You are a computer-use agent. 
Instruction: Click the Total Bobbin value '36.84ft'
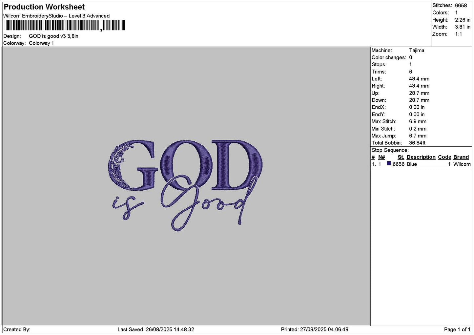click(x=417, y=143)
